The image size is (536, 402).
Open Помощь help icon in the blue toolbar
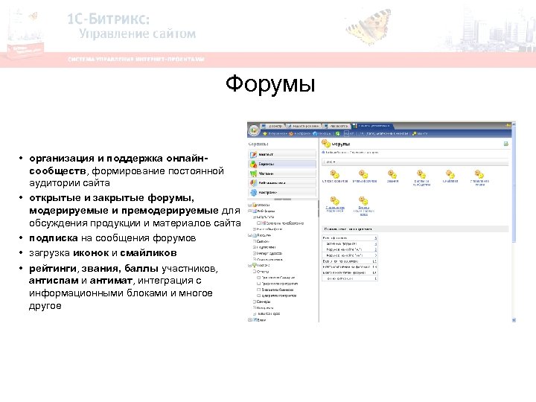click(315, 134)
